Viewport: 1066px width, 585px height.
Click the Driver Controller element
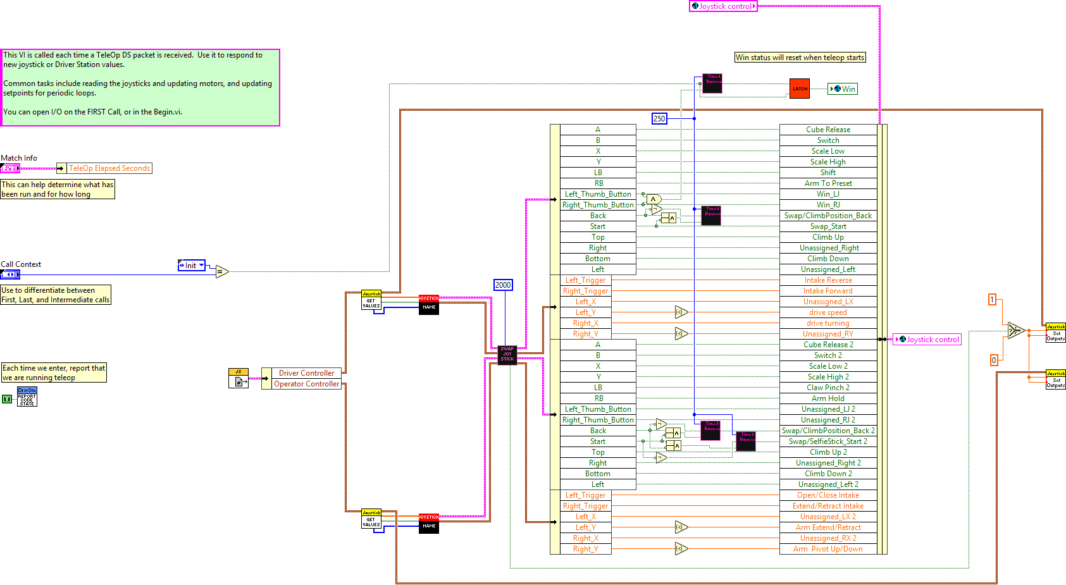306,373
